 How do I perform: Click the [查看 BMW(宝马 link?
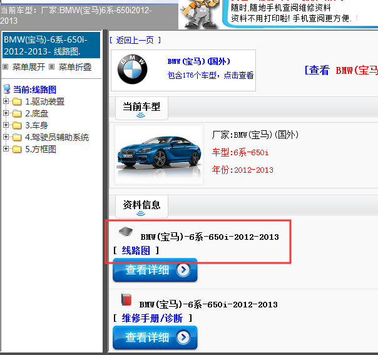pos(341,70)
